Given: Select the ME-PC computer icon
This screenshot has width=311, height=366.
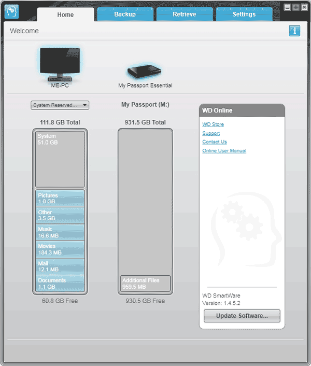Looking at the screenshot, I should click(60, 65).
